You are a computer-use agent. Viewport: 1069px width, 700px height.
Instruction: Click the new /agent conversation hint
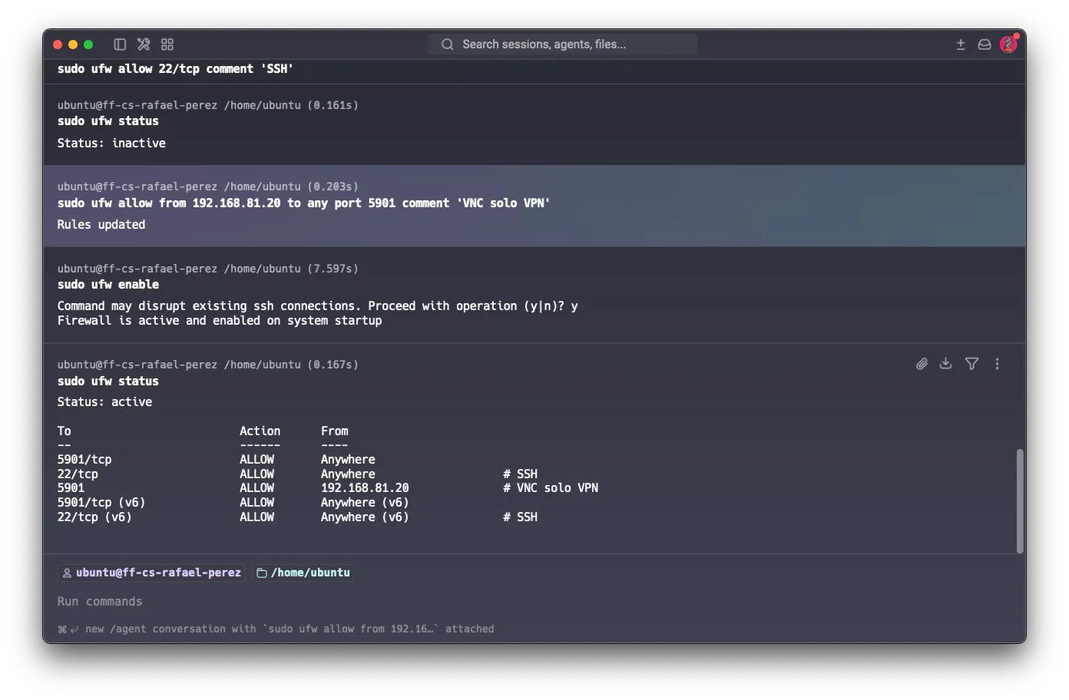click(x=276, y=629)
